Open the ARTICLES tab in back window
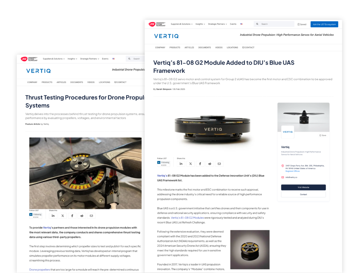This screenshot has width=358, height=273. pos(62,82)
